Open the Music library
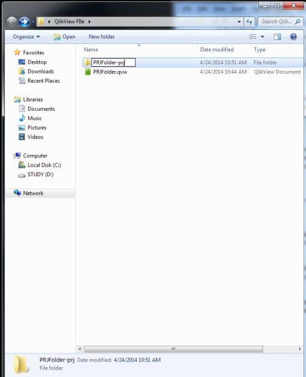The width and height of the screenshot is (306, 377). click(35, 118)
